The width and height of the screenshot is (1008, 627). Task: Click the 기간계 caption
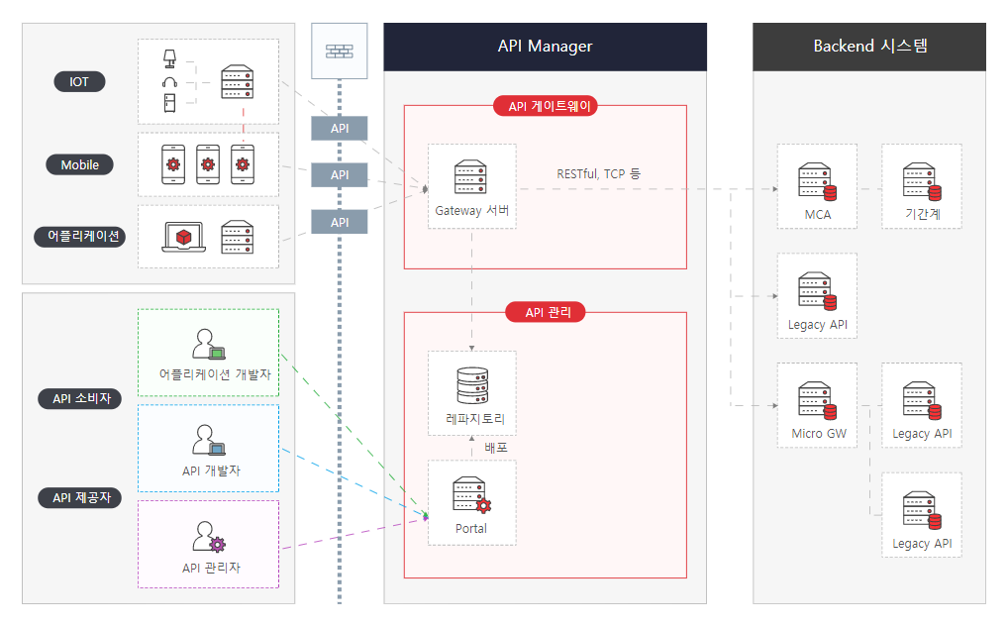tap(923, 214)
